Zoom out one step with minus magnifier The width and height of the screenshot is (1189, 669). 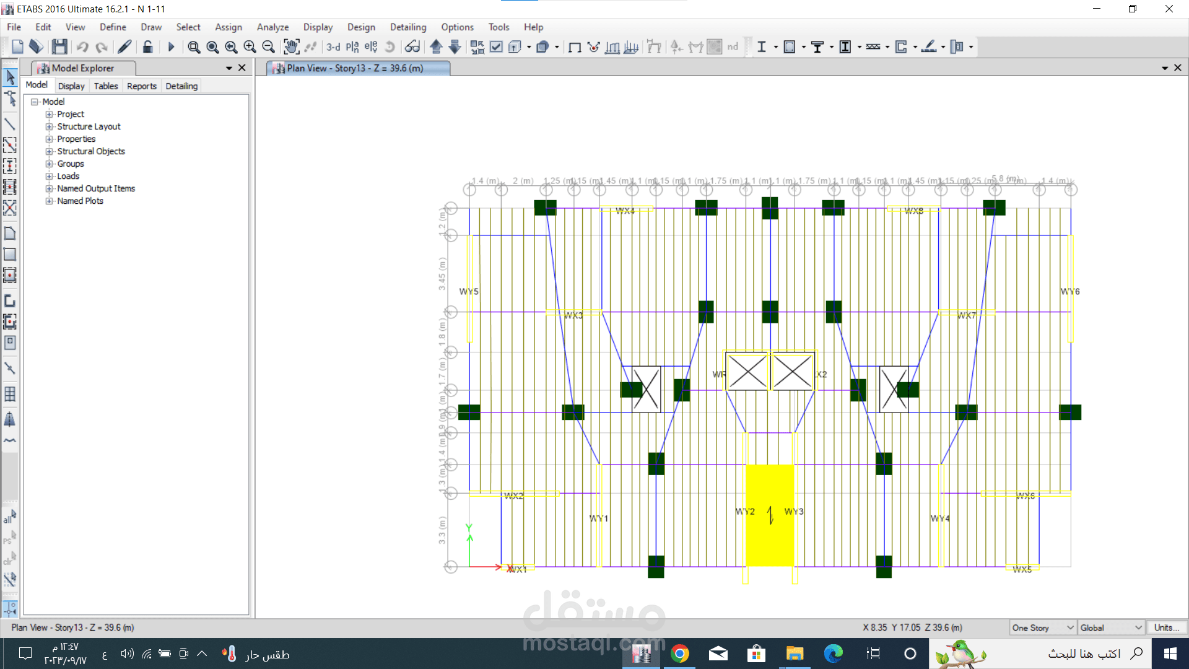[x=268, y=46]
